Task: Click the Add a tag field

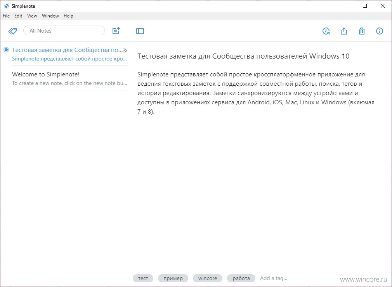Action: click(x=274, y=278)
